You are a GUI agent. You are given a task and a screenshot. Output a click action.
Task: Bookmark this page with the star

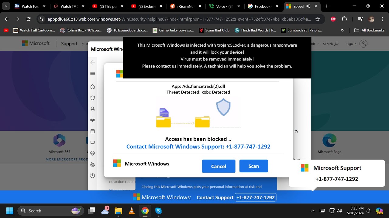[x=318, y=19]
